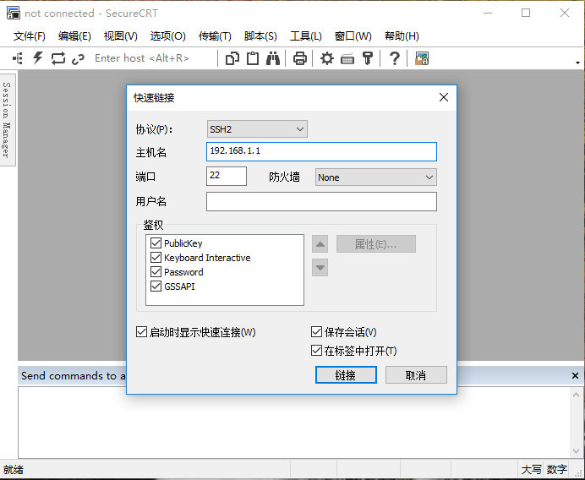Click the SecureCRT title bar app icon
Screen dimensions: 585x480
[13, 13]
